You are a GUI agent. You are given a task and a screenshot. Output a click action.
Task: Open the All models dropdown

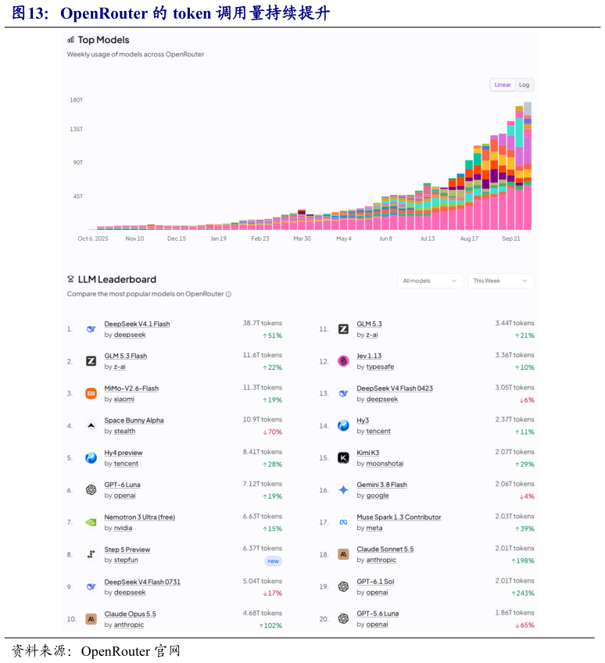(x=431, y=281)
